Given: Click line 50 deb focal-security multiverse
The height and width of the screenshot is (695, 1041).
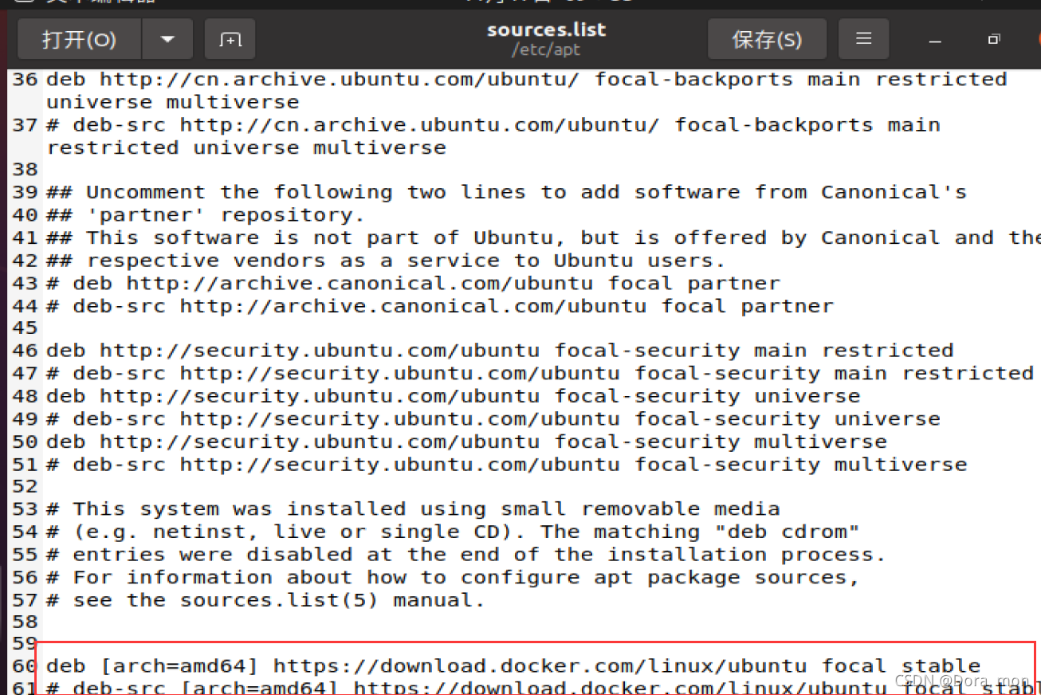Looking at the screenshot, I should tap(466, 442).
